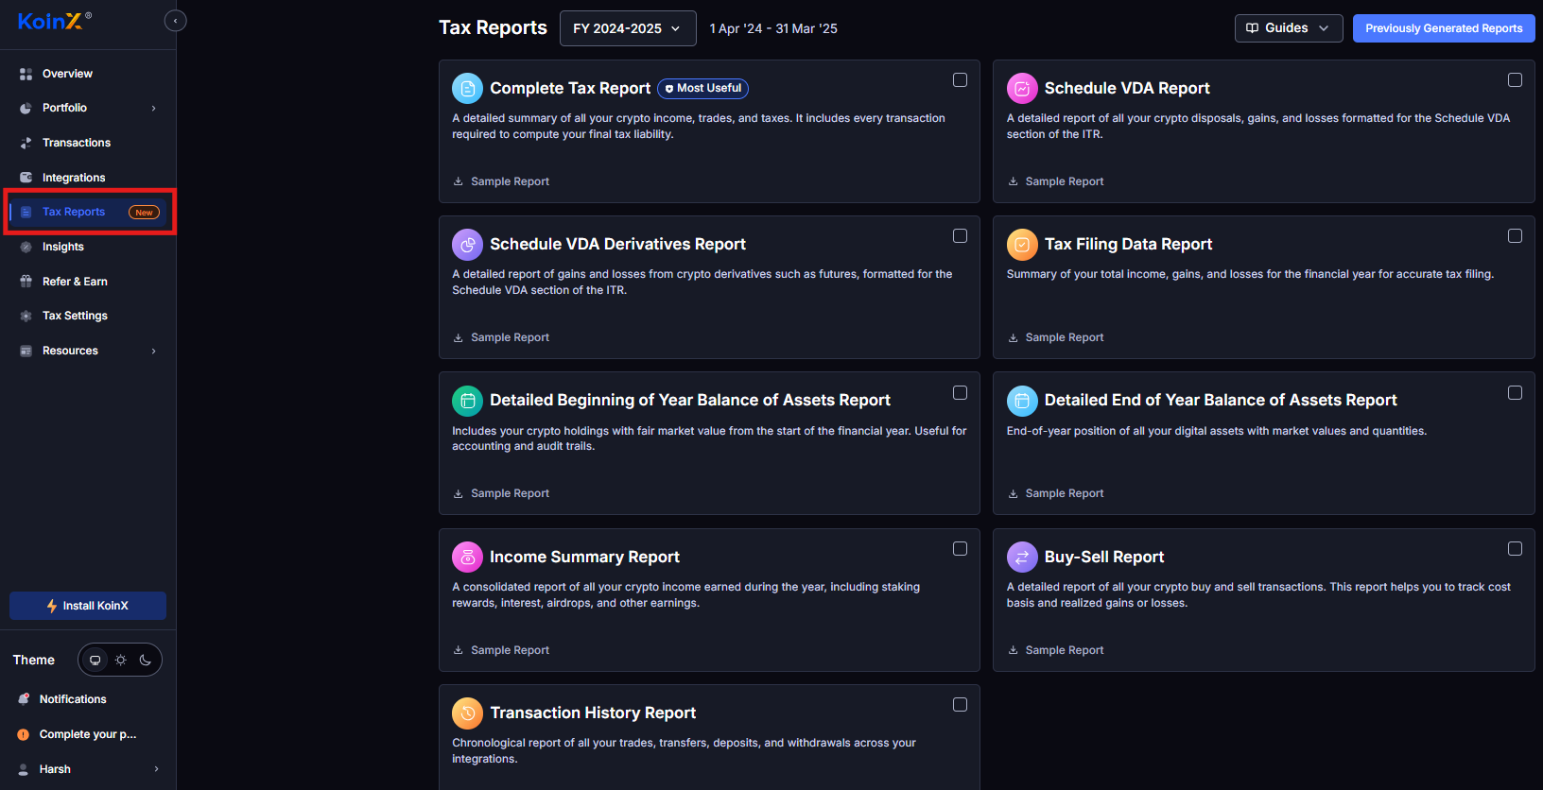Download Detailed End of Year sample report
Screen dimensions: 1543x790
[x=1055, y=493]
